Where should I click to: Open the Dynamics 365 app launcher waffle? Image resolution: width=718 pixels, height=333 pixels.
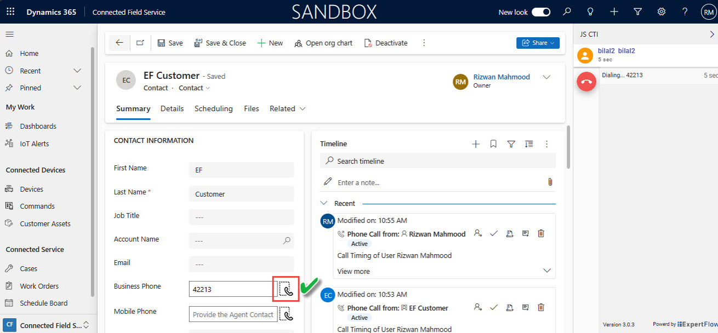pos(11,12)
